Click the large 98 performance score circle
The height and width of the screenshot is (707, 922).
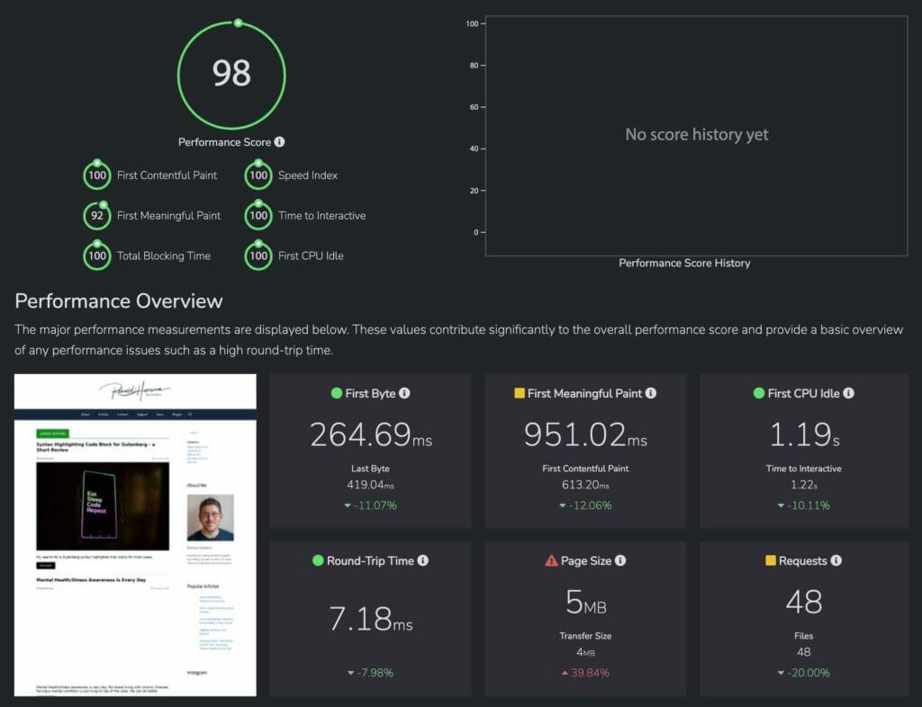coord(231,74)
